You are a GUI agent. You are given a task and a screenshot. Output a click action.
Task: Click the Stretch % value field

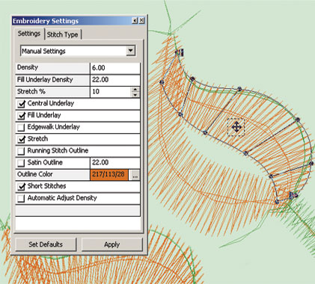point(111,92)
